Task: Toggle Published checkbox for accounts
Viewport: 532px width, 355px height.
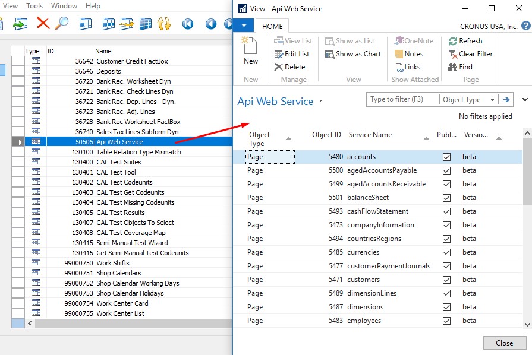Action: point(446,157)
